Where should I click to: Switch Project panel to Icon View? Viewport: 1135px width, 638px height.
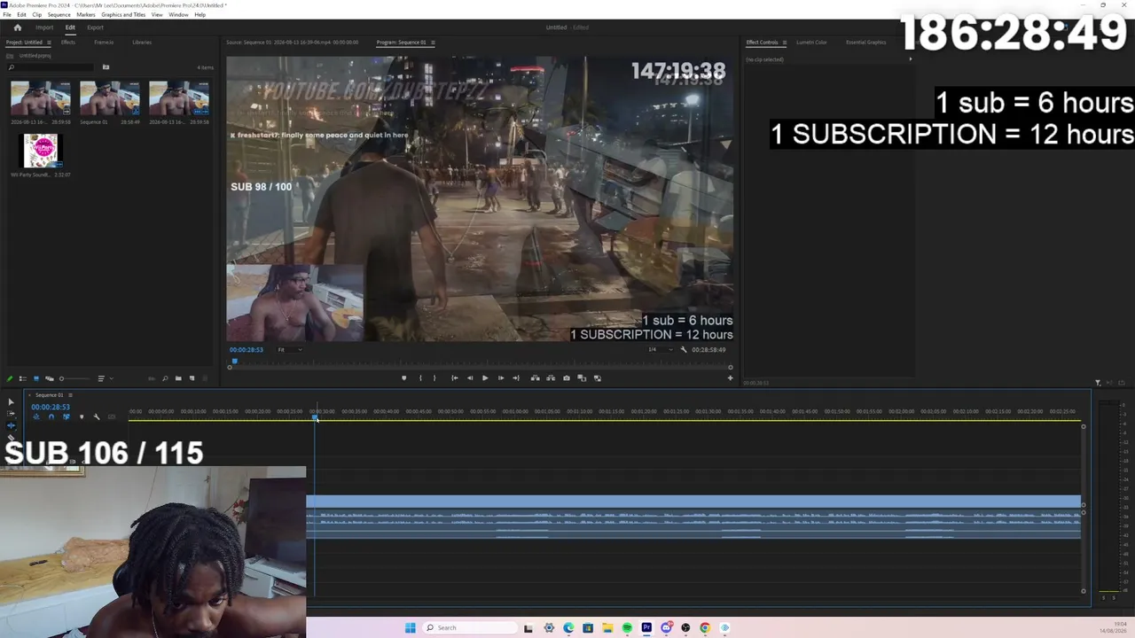[36, 378]
